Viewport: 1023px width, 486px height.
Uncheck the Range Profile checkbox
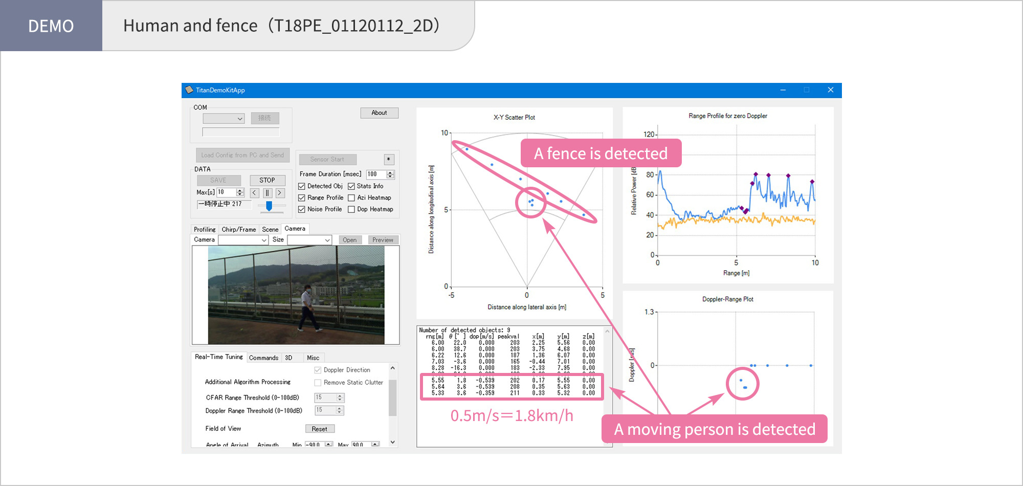[x=302, y=198]
